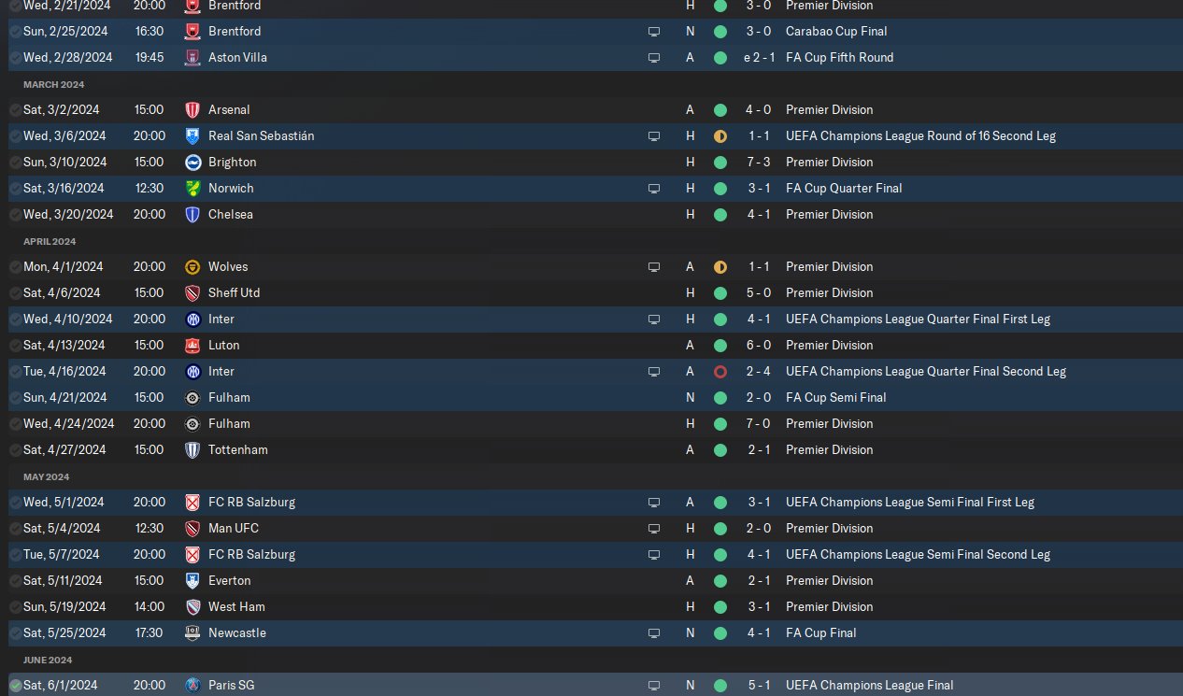Click the Norwich canary badge
This screenshot has width=1183, height=696.
[192, 188]
